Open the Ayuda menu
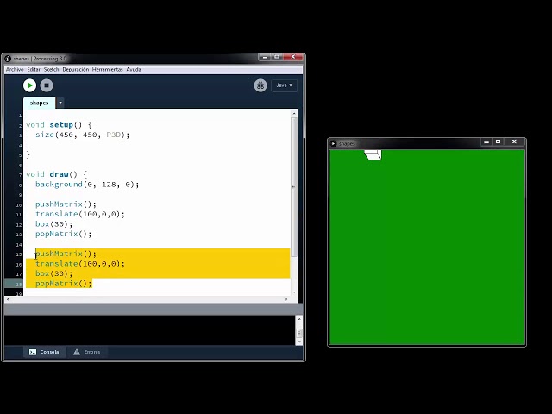552x414 pixels. pyautogui.click(x=134, y=69)
